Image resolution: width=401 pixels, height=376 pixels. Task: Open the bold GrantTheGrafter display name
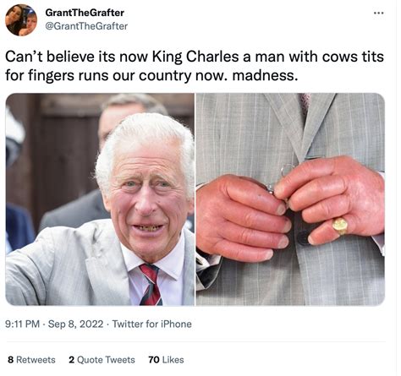pos(85,13)
